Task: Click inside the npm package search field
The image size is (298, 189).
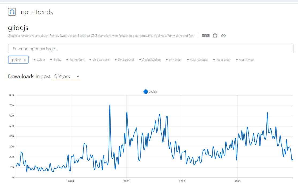Action: pos(151,49)
